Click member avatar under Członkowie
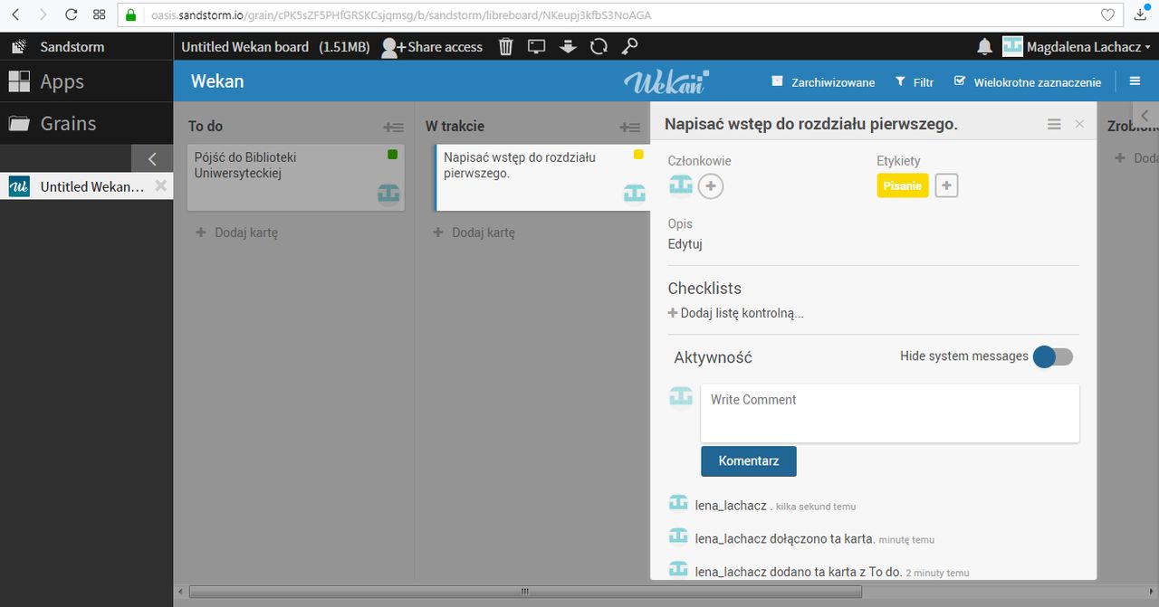1159x607 pixels. point(681,185)
